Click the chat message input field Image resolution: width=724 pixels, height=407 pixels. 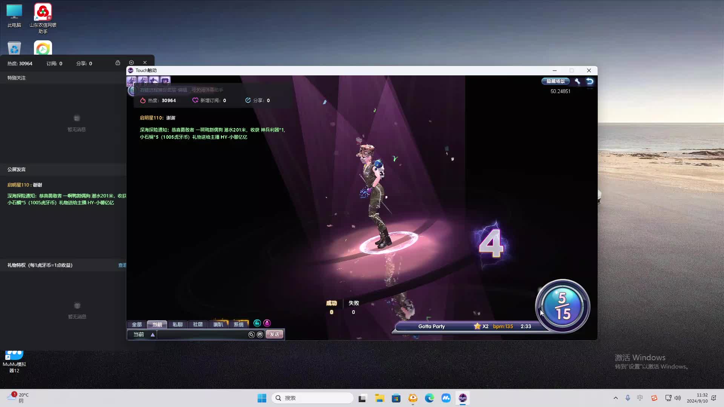click(202, 335)
